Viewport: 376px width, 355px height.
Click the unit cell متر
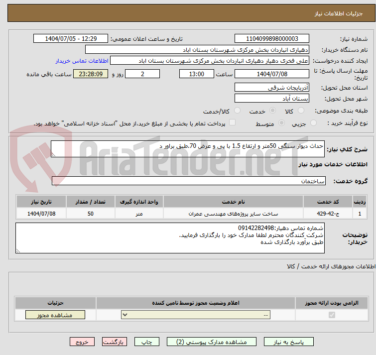(139, 213)
